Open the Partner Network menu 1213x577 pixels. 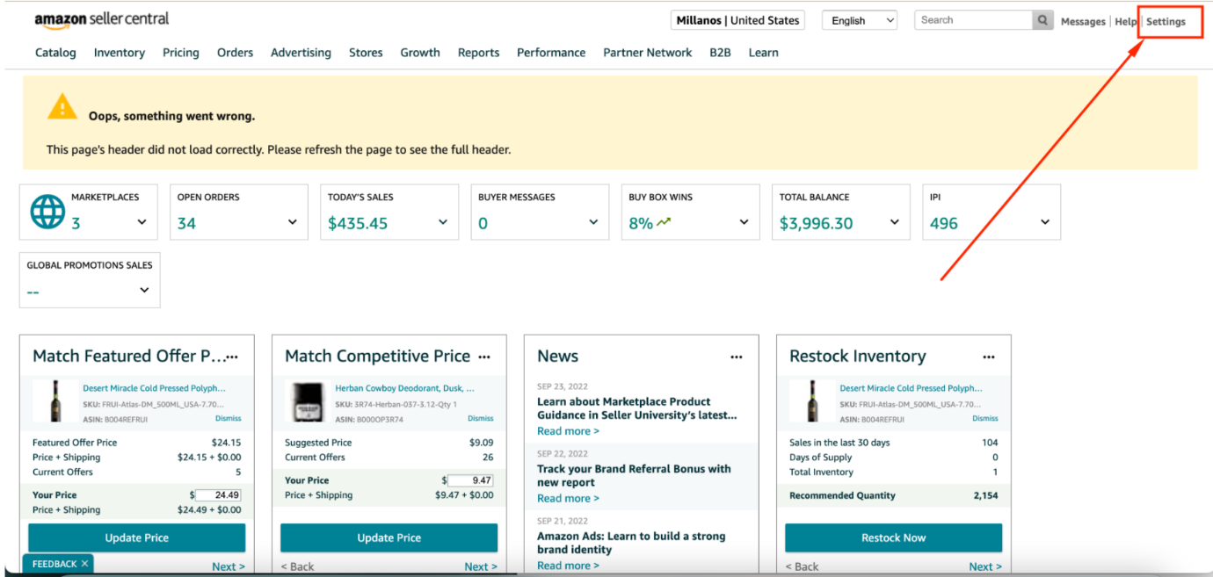[x=648, y=53]
